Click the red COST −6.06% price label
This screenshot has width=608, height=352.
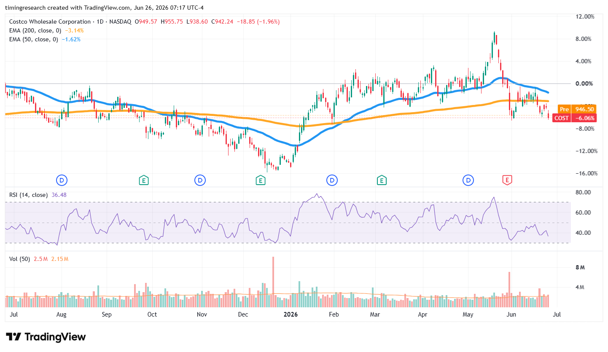[574, 118]
